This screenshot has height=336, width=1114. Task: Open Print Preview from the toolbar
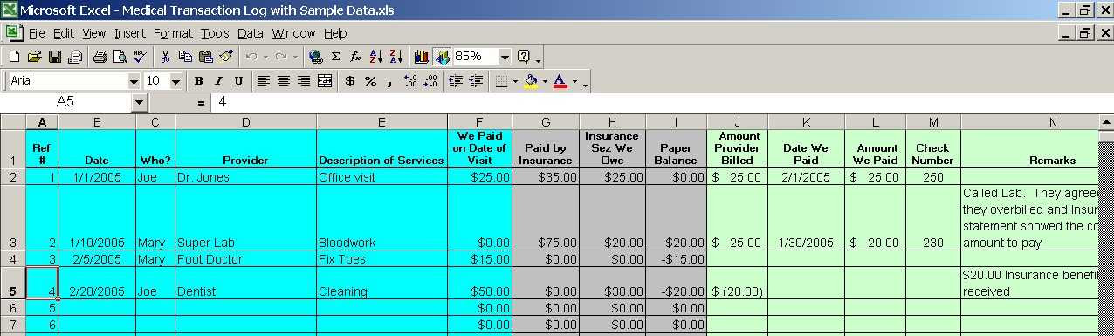120,57
